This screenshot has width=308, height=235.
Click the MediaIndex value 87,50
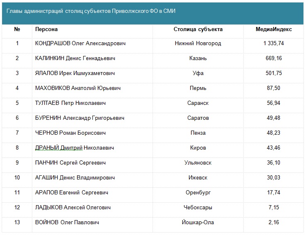point(273,88)
